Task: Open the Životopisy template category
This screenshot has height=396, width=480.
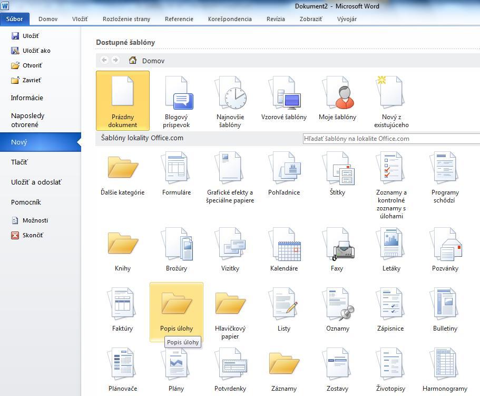Action: 391,370
